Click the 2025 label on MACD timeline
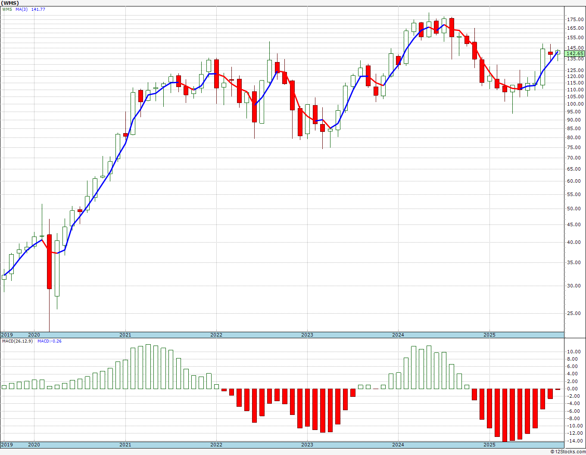The width and height of the screenshot is (586, 455). tap(489, 445)
